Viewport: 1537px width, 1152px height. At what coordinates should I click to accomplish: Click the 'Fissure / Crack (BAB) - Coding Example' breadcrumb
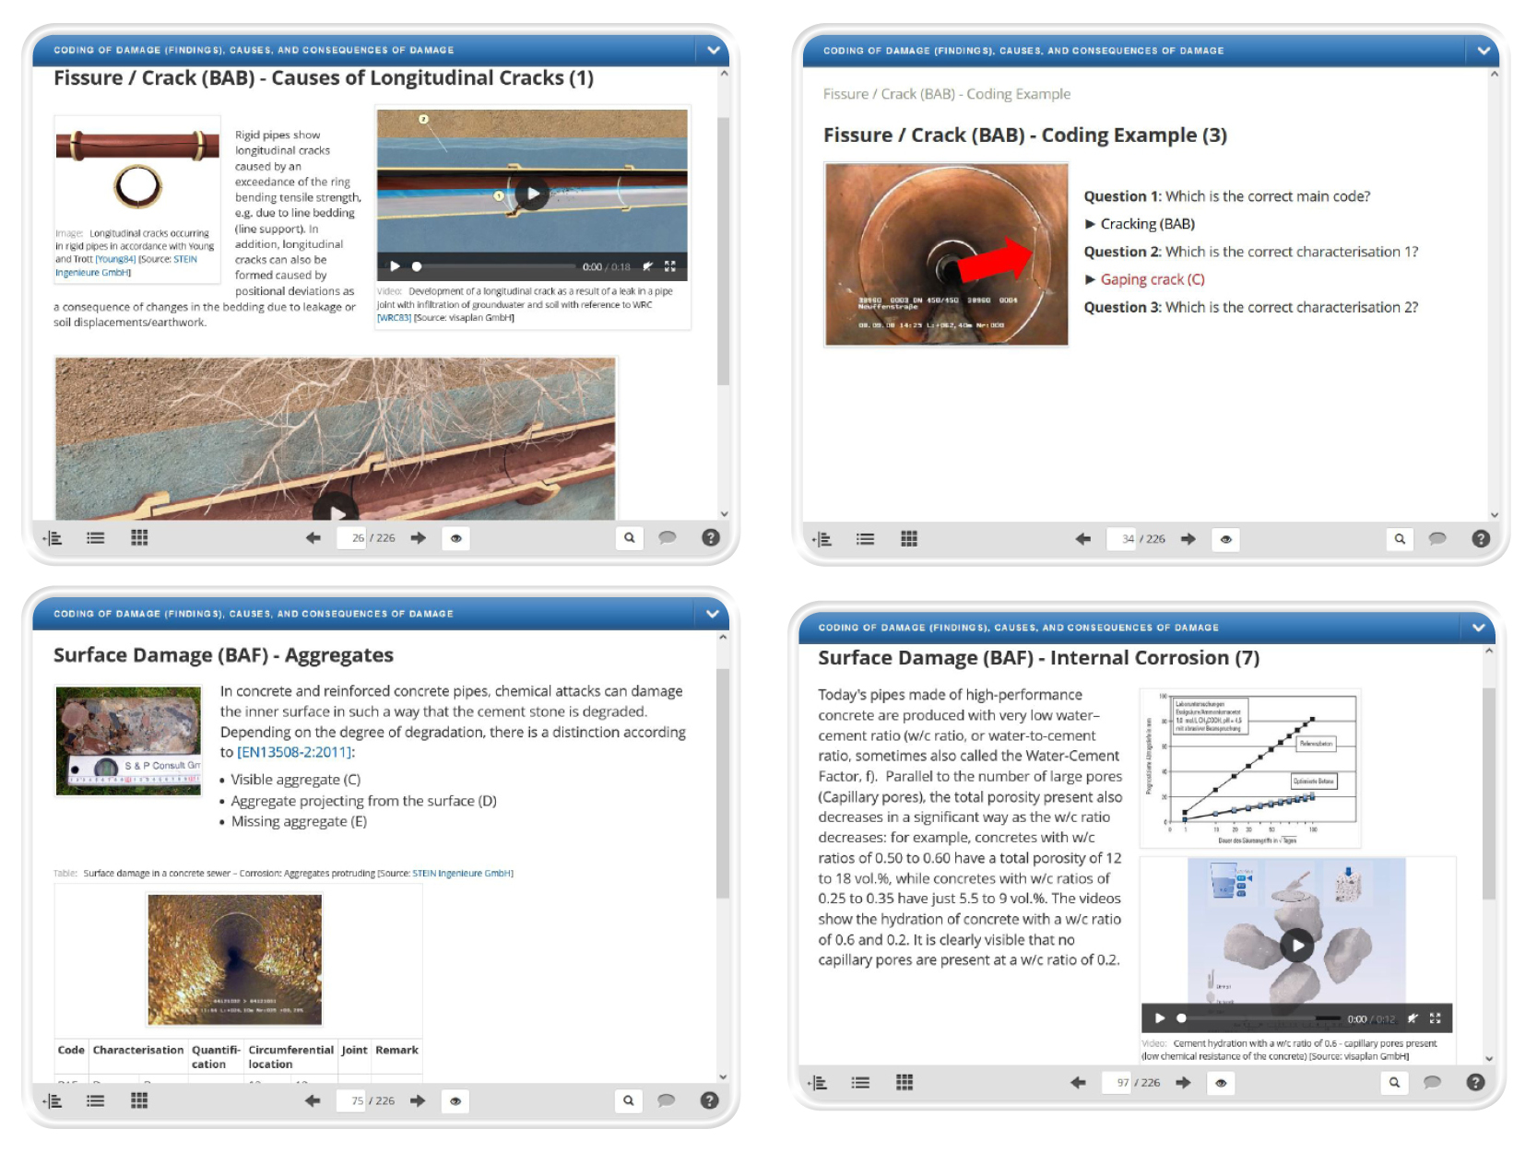pos(946,94)
